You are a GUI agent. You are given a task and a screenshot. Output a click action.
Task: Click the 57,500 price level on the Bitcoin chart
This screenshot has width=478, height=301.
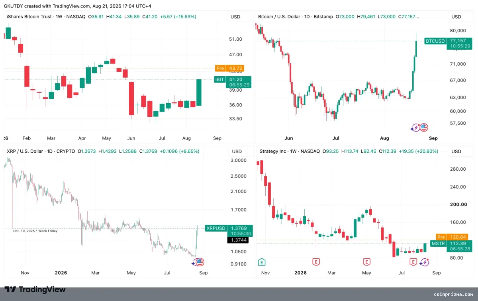pos(457,123)
